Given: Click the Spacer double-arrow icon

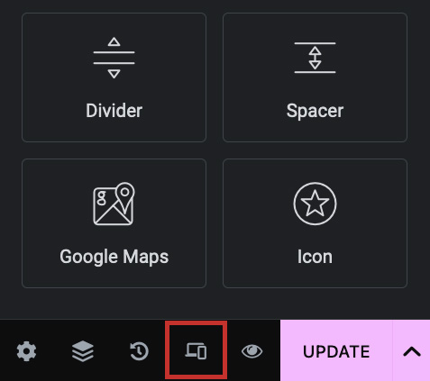Looking at the screenshot, I should click(x=315, y=58).
